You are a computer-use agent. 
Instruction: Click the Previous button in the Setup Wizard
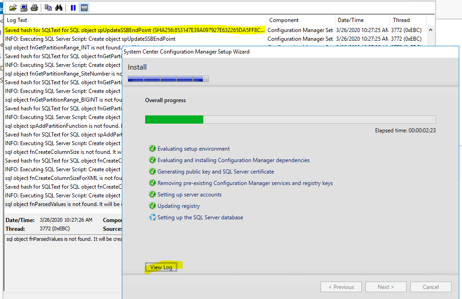pyautogui.click(x=341, y=287)
